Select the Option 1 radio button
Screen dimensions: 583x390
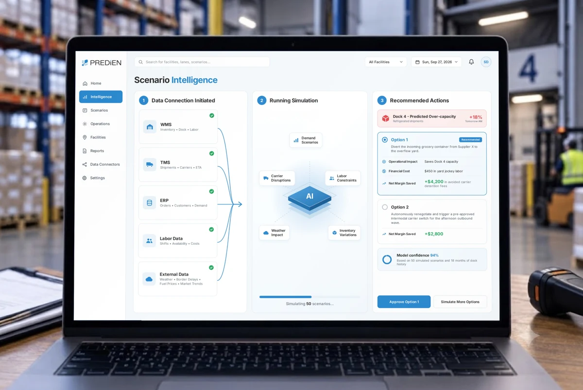(385, 140)
